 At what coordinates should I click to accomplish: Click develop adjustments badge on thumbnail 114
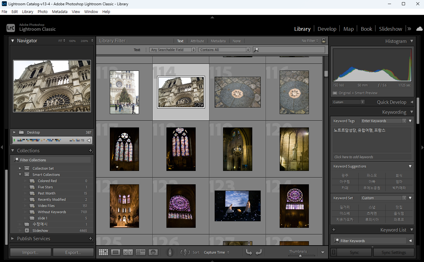click(201, 105)
